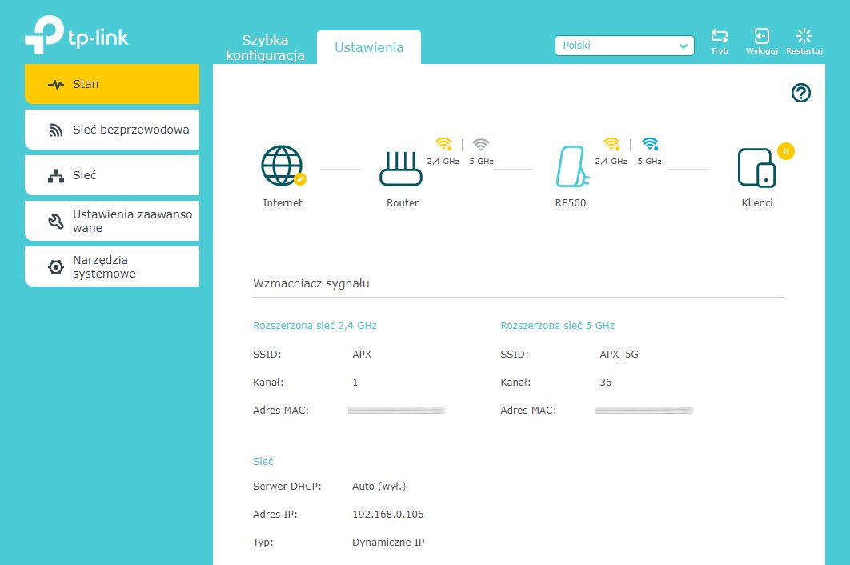Click the Restartuj reboot icon
The image size is (850, 565).
[x=803, y=36]
